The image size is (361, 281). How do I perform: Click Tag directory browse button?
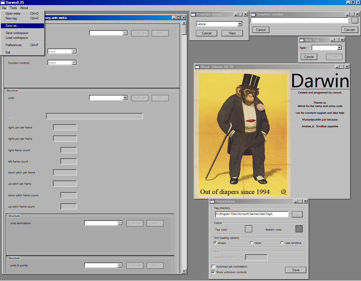pos(297,214)
